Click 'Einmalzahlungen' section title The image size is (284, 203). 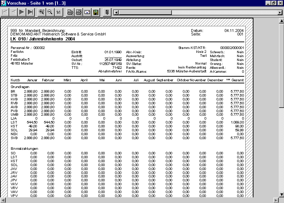(x=24, y=149)
